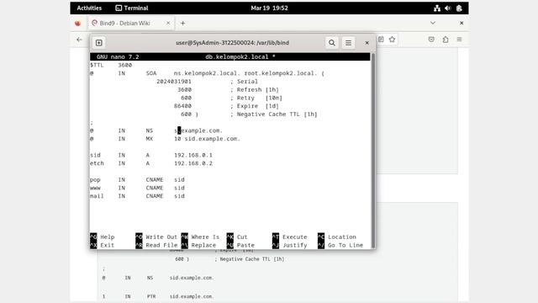Click the ^X Exit shortcut in nano

tap(103, 245)
